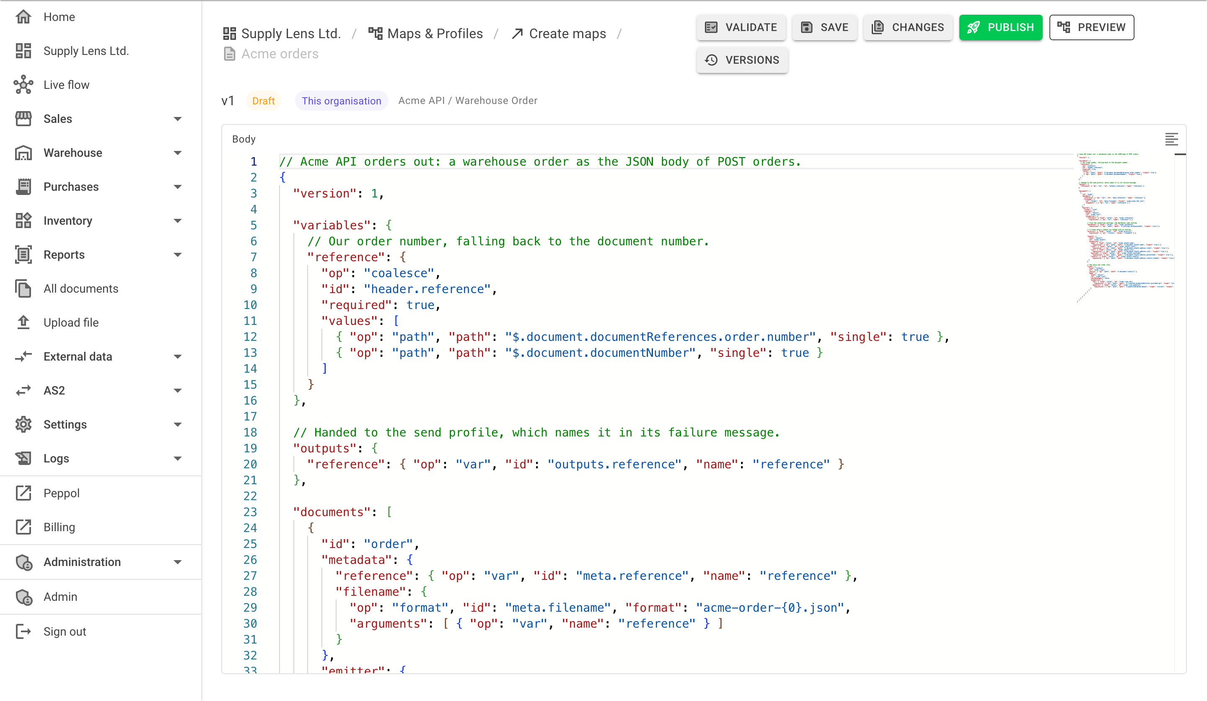1207x701 pixels.
Task: Click the Purchases receipt icon
Action: coord(23,187)
